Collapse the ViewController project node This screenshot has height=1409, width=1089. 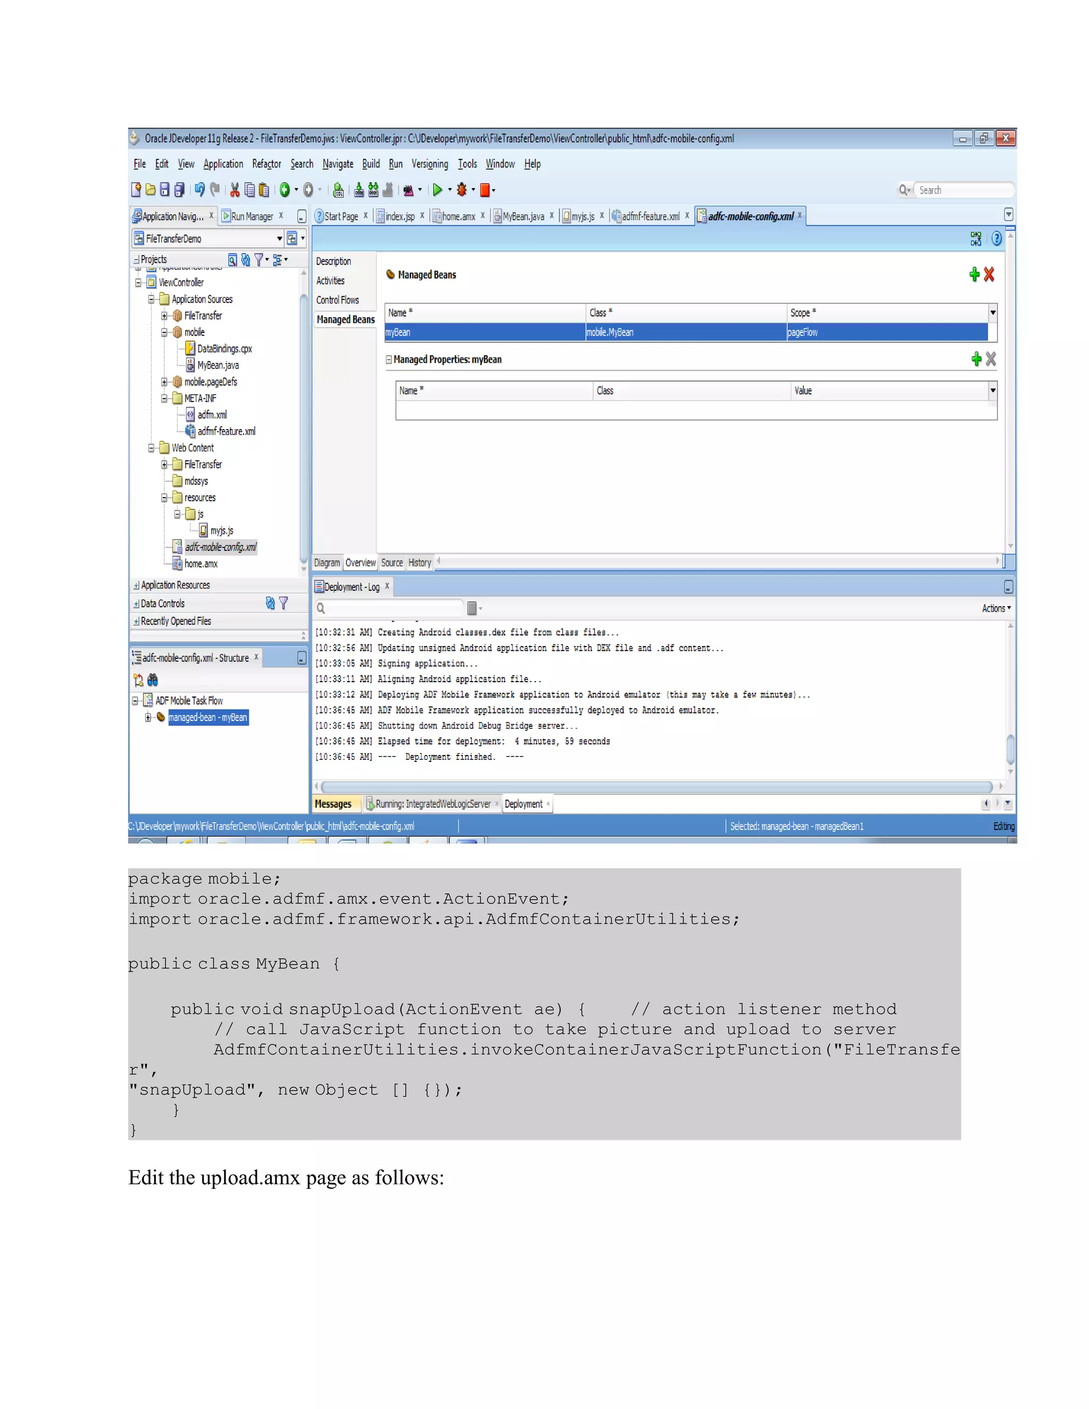[138, 282]
